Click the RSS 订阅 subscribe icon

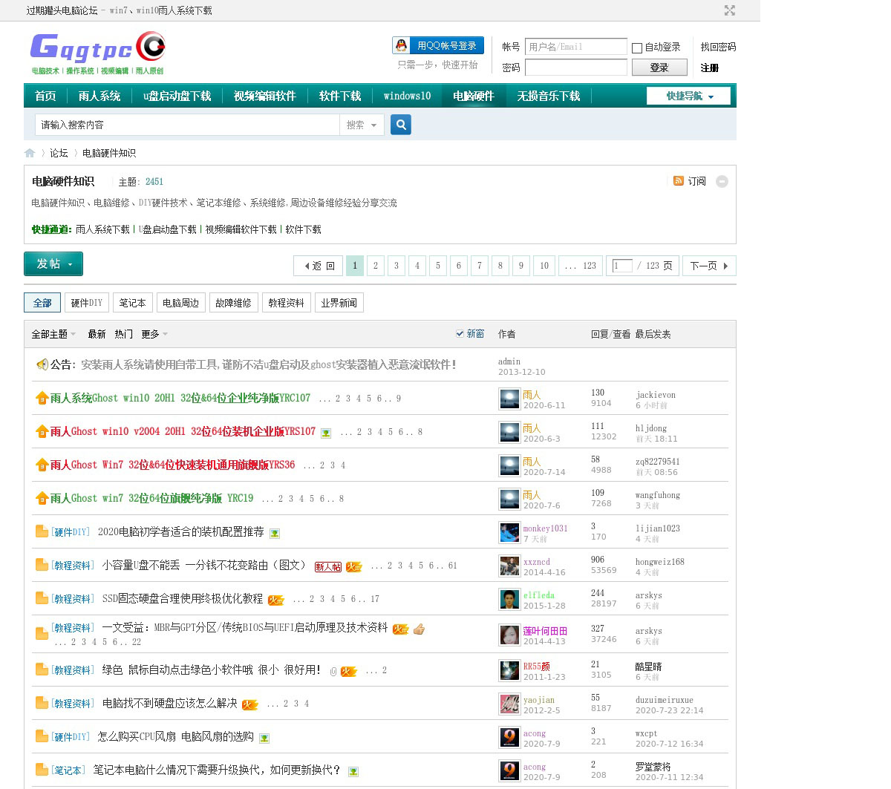678,181
